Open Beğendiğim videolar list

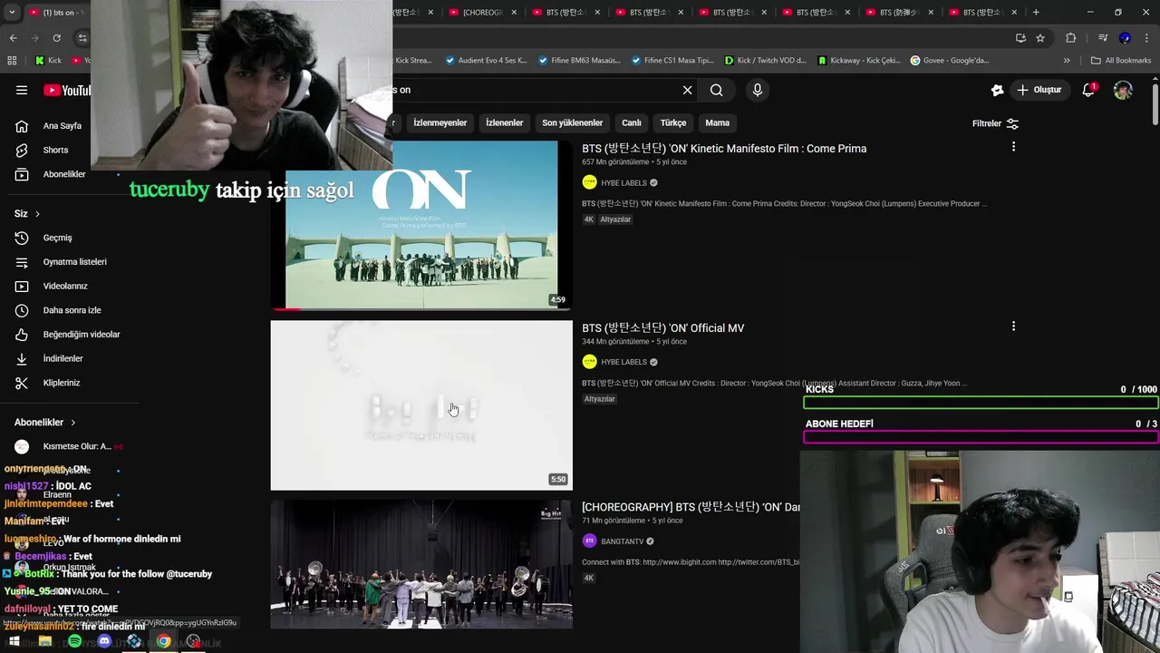click(x=82, y=335)
